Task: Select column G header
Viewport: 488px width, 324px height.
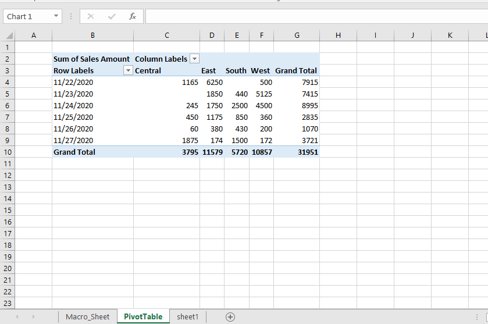Action: pyautogui.click(x=297, y=35)
